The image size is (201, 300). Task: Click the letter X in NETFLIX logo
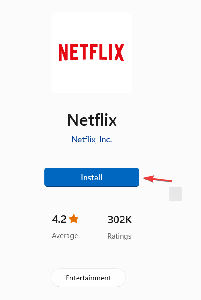click(x=119, y=52)
